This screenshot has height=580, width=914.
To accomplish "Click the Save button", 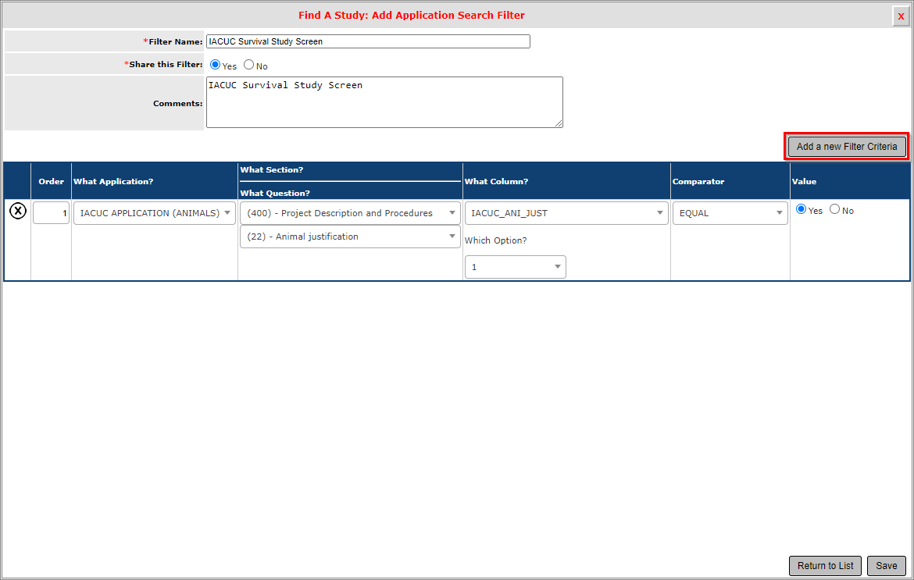I will 886,565.
